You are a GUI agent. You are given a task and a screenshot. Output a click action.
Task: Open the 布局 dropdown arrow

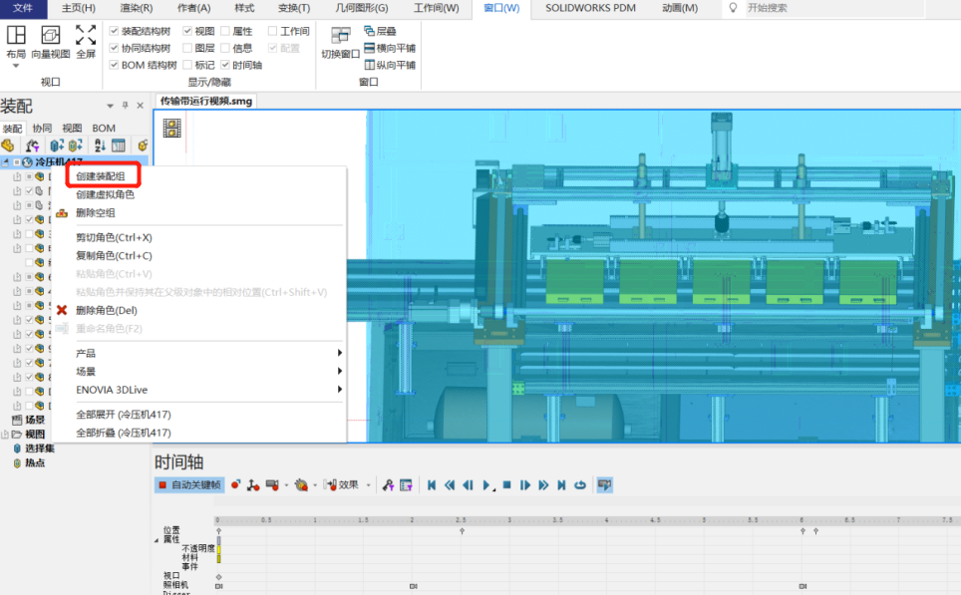pyautogui.click(x=16, y=66)
